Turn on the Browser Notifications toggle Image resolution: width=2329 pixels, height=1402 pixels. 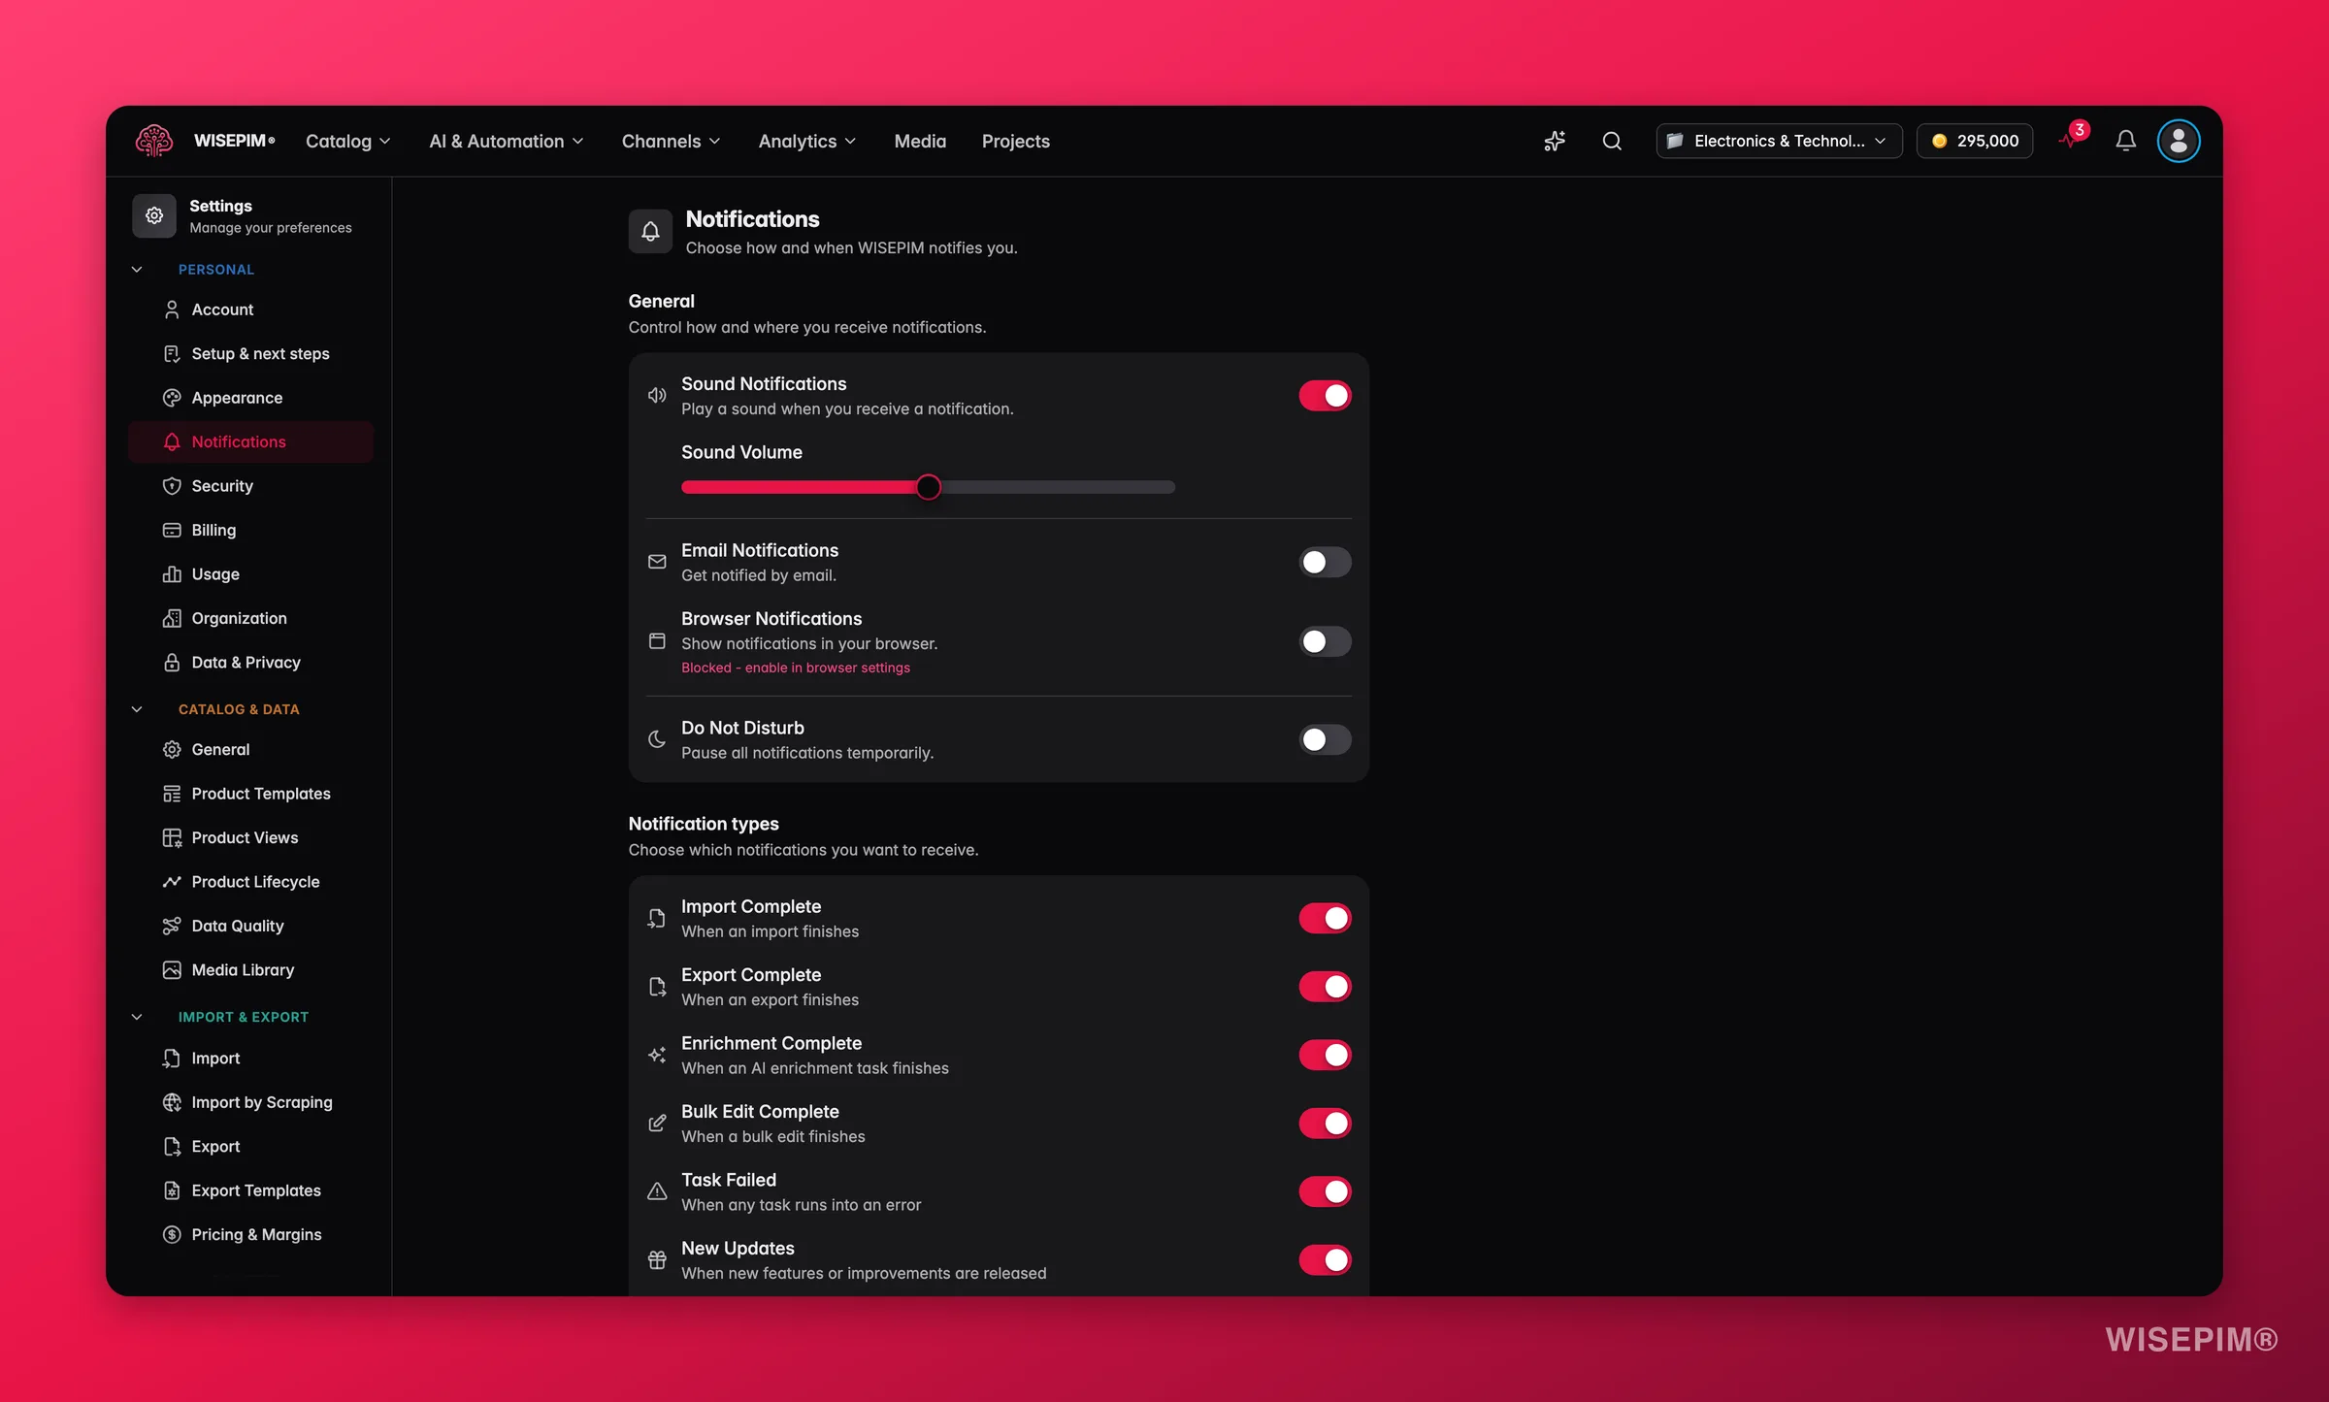click(x=1325, y=641)
